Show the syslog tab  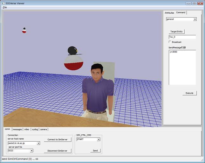pos(35,129)
